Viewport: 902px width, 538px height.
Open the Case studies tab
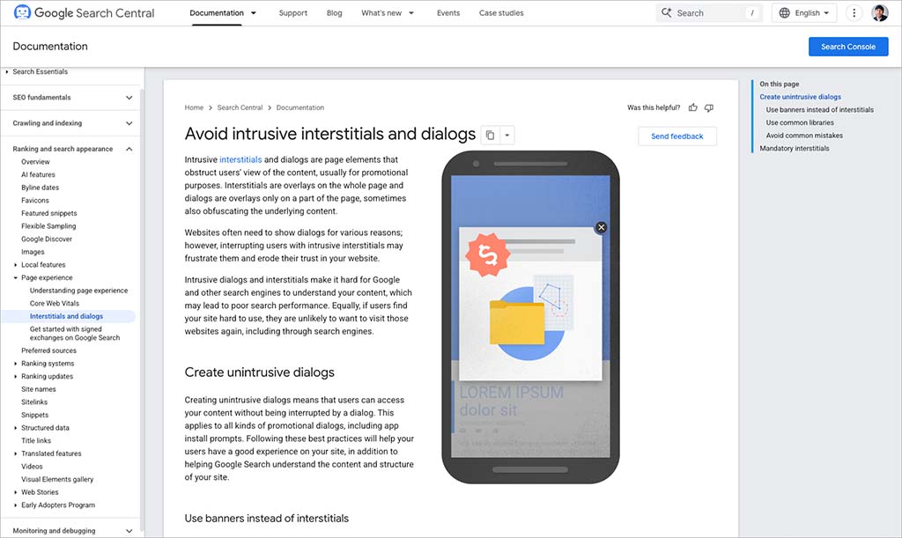click(501, 12)
